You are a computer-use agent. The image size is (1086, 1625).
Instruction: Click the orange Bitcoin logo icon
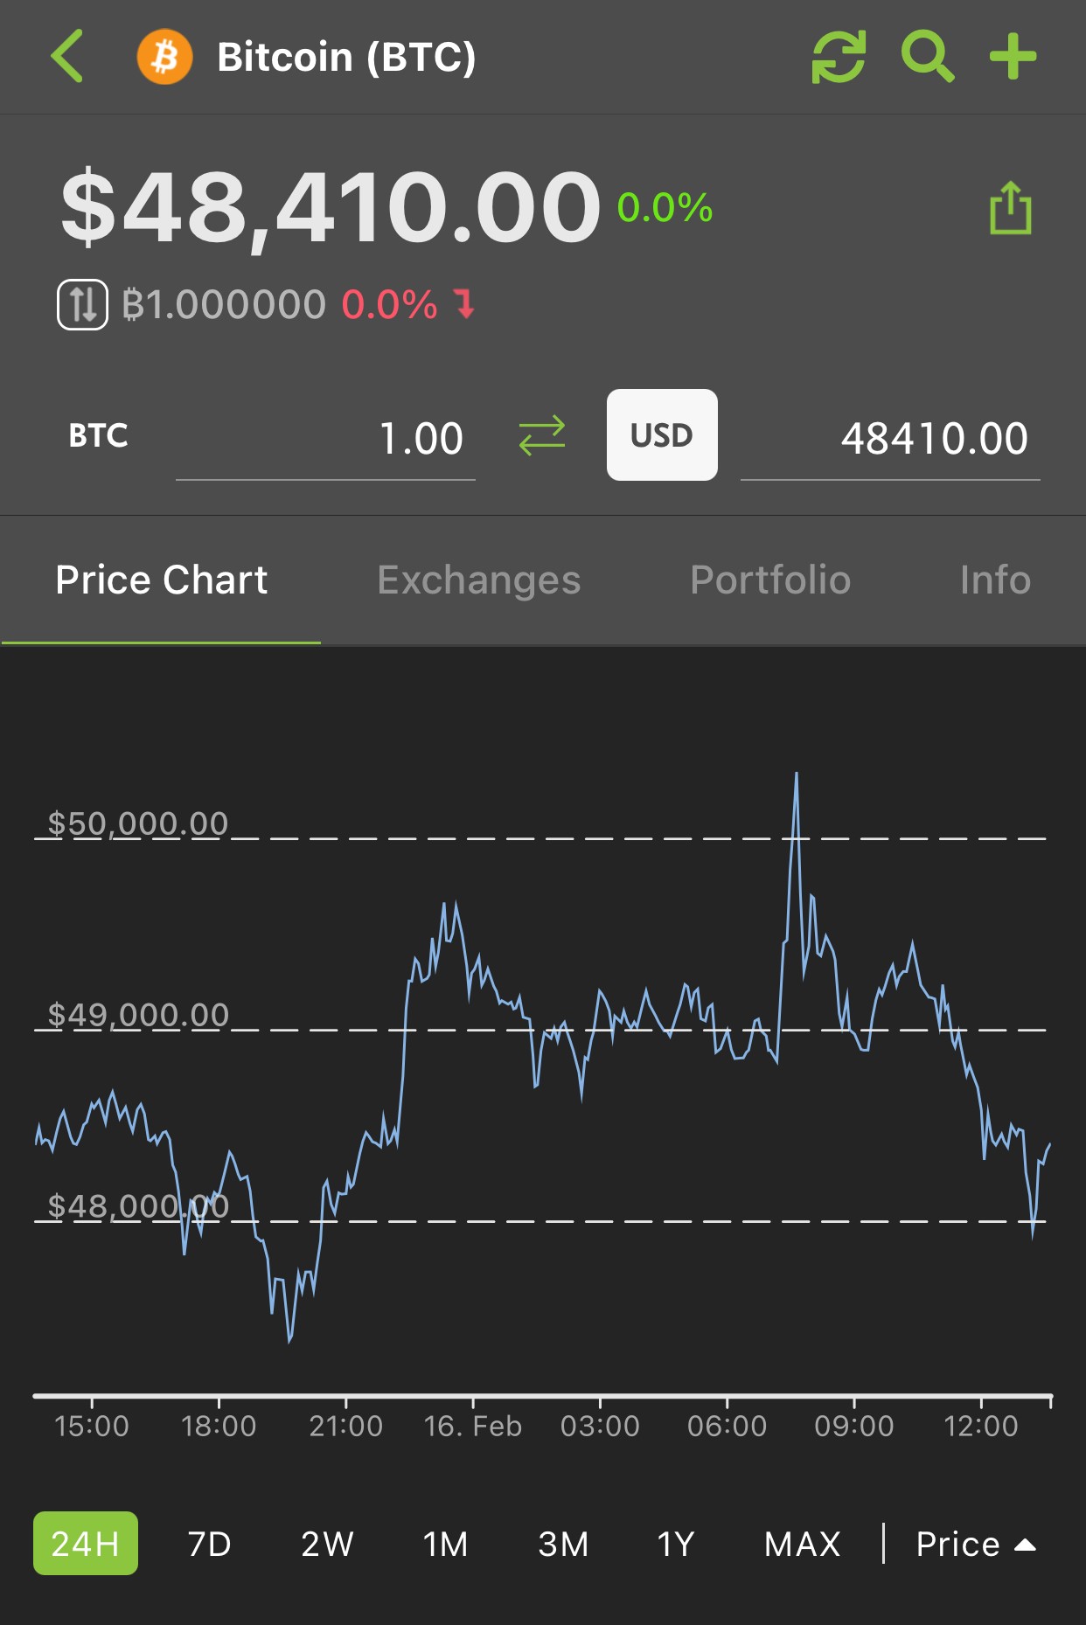(x=164, y=57)
